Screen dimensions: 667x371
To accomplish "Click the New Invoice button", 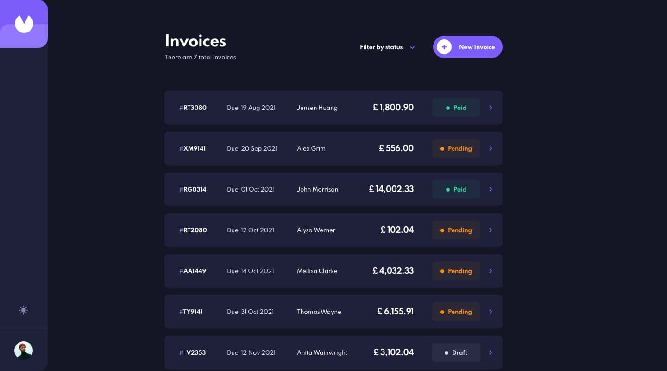I will [468, 47].
